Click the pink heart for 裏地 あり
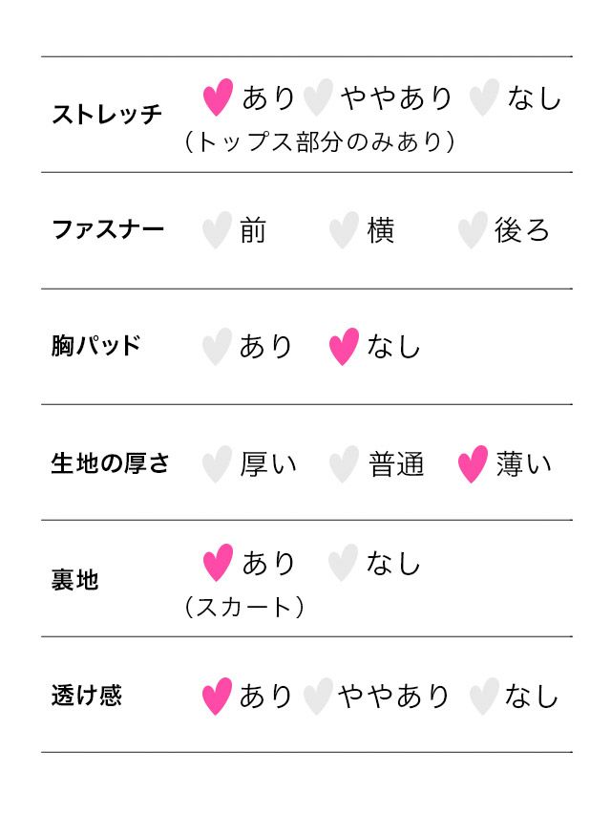 click(x=219, y=563)
